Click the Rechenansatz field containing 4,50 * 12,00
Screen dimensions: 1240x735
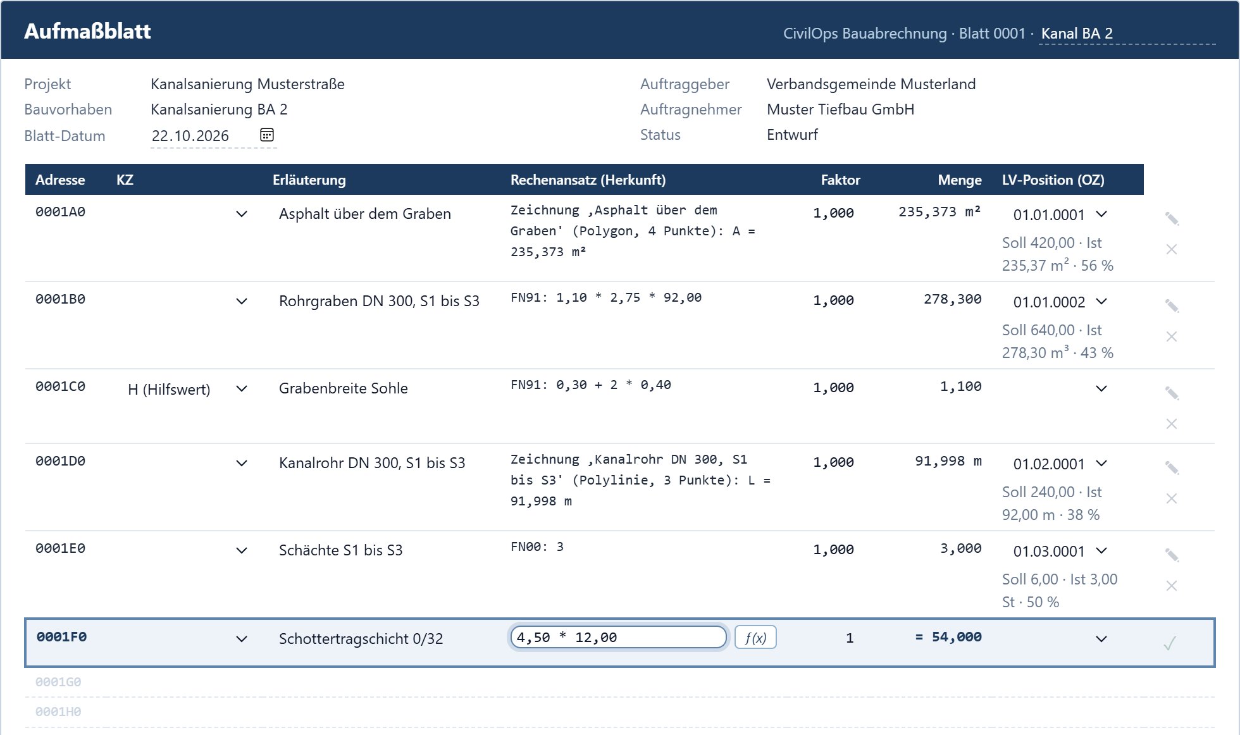click(x=618, y=637)
